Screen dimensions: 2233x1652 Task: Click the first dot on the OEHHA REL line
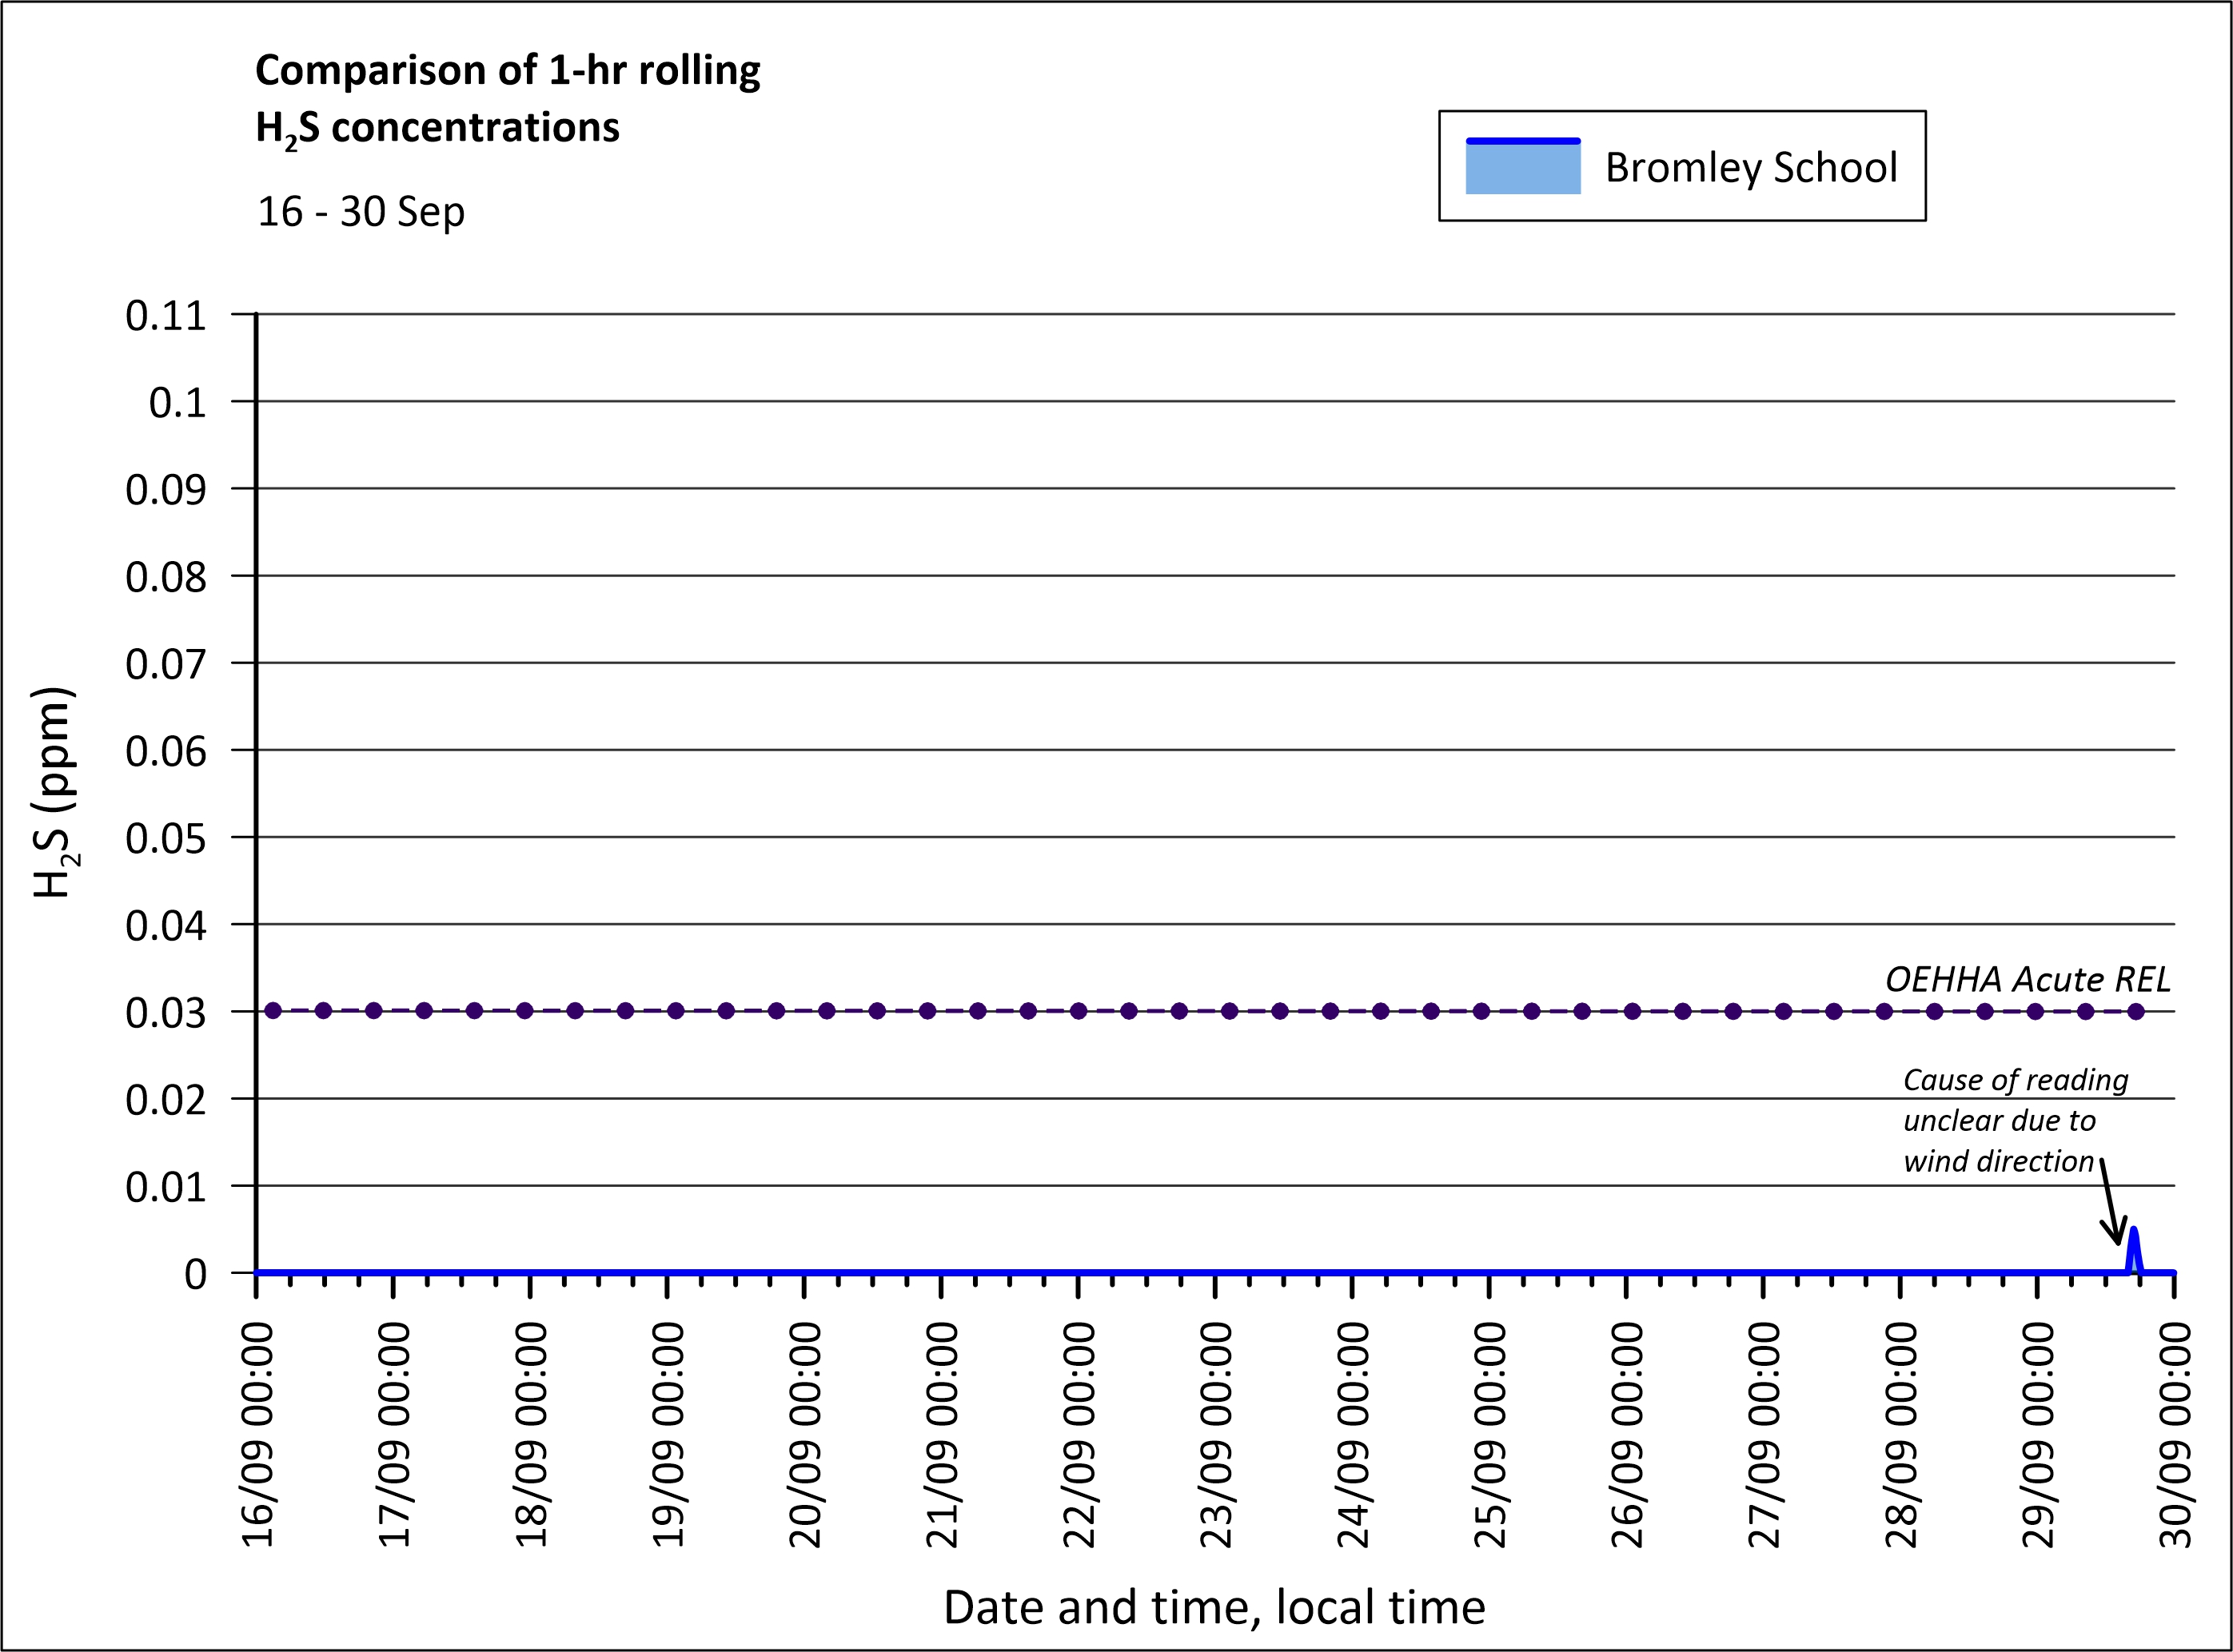coord(273,1011)
